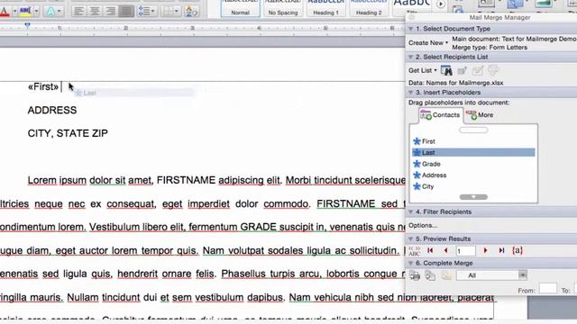Image resolution: width=577 pixels, height=324 pixels.
Task: Click the font color A icon
Action: coord(5,11)
